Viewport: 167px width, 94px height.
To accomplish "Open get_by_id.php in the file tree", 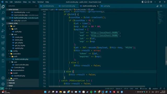I will tap(20, 45).
